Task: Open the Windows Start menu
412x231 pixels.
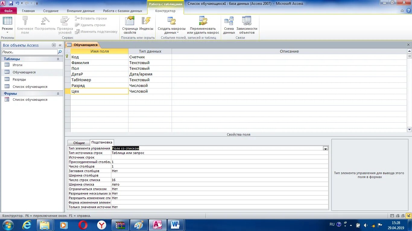Action: [8, 225]
